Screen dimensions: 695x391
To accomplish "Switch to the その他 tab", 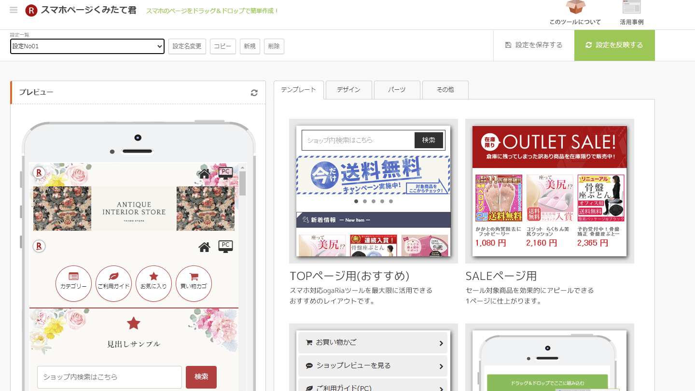I will click(445, 90).
